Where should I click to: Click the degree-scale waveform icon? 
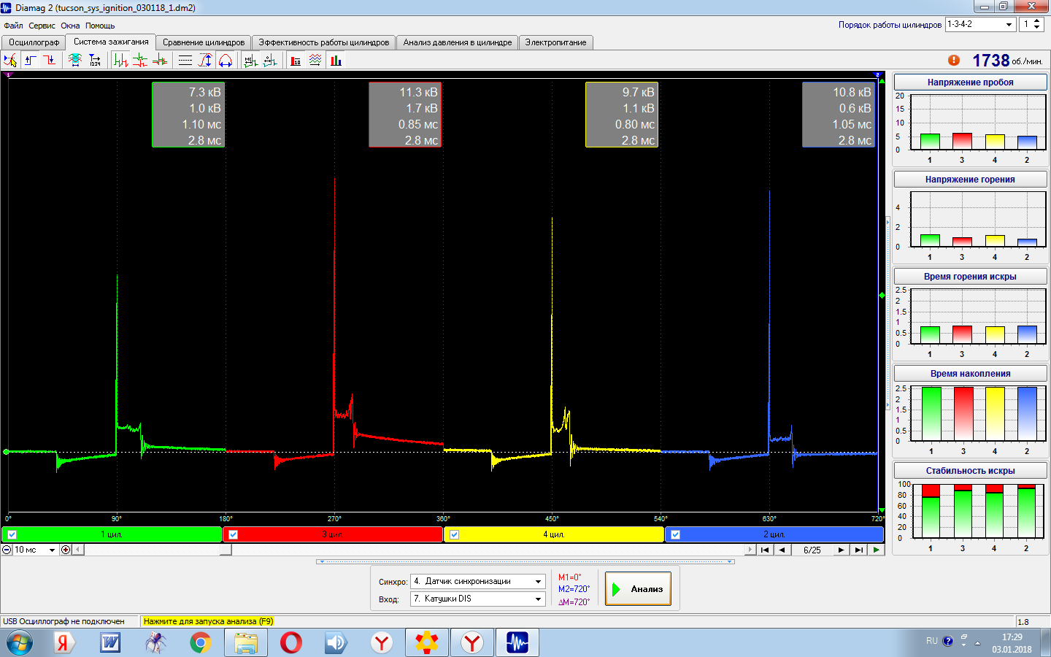270,61
